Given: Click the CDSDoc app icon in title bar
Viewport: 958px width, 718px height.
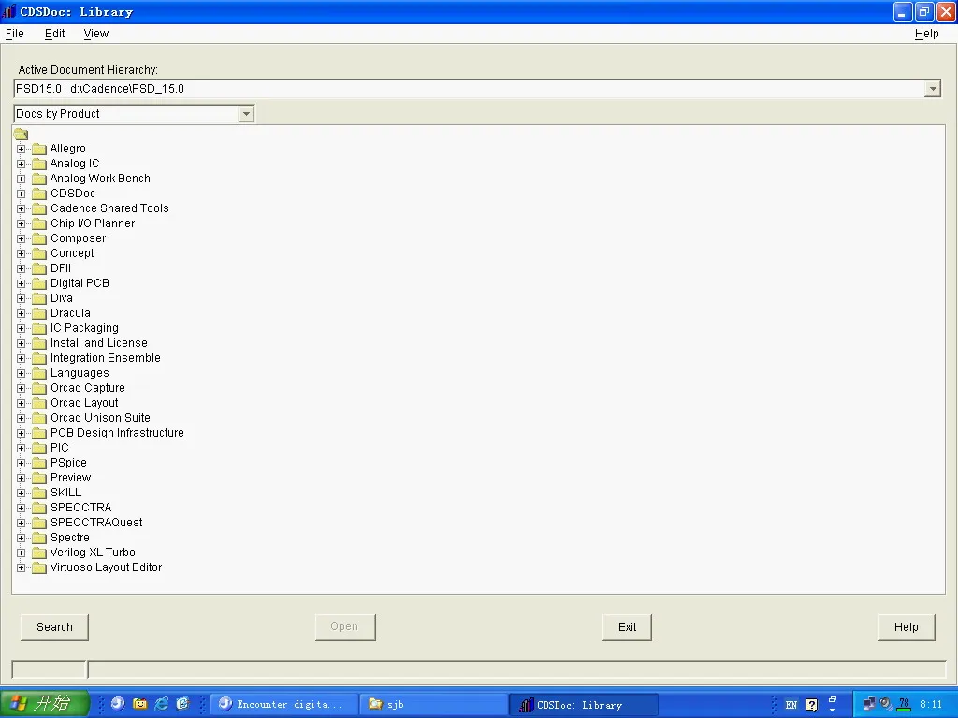Looking at the screenshot, I should [x=9, y=11].
